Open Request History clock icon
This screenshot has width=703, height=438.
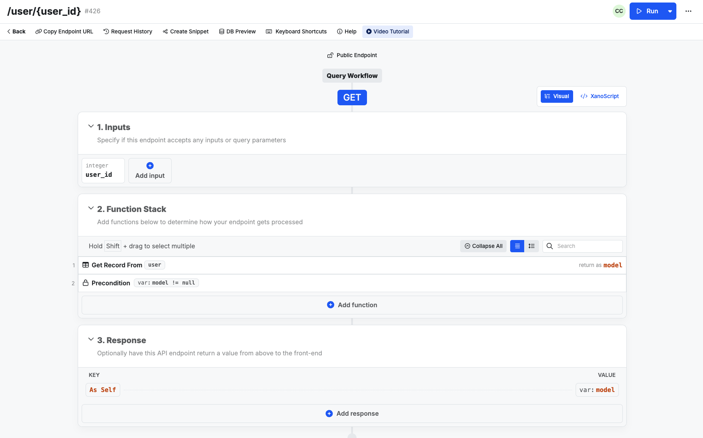(x=106, y=32)
